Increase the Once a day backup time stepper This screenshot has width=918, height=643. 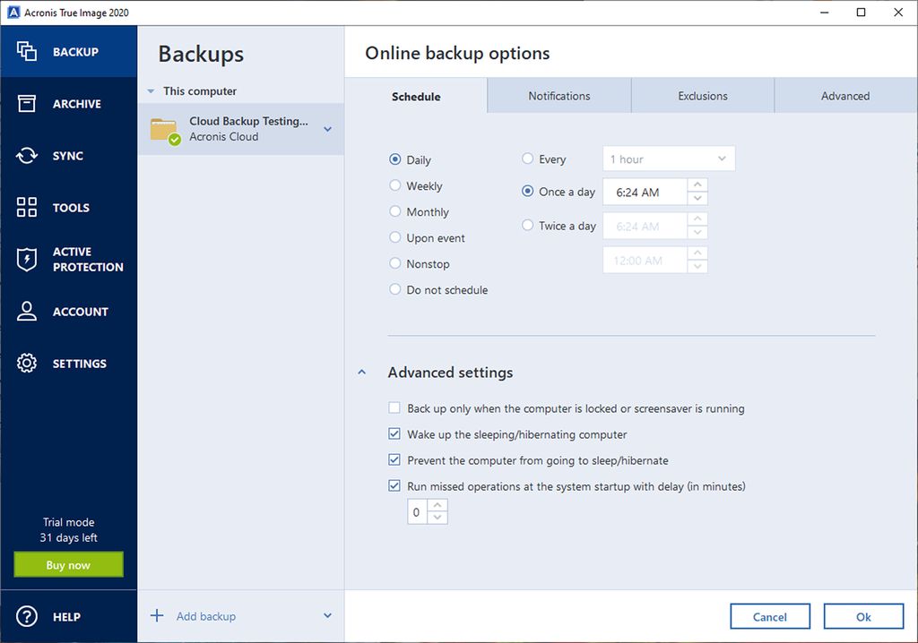(x=697, y=185)
